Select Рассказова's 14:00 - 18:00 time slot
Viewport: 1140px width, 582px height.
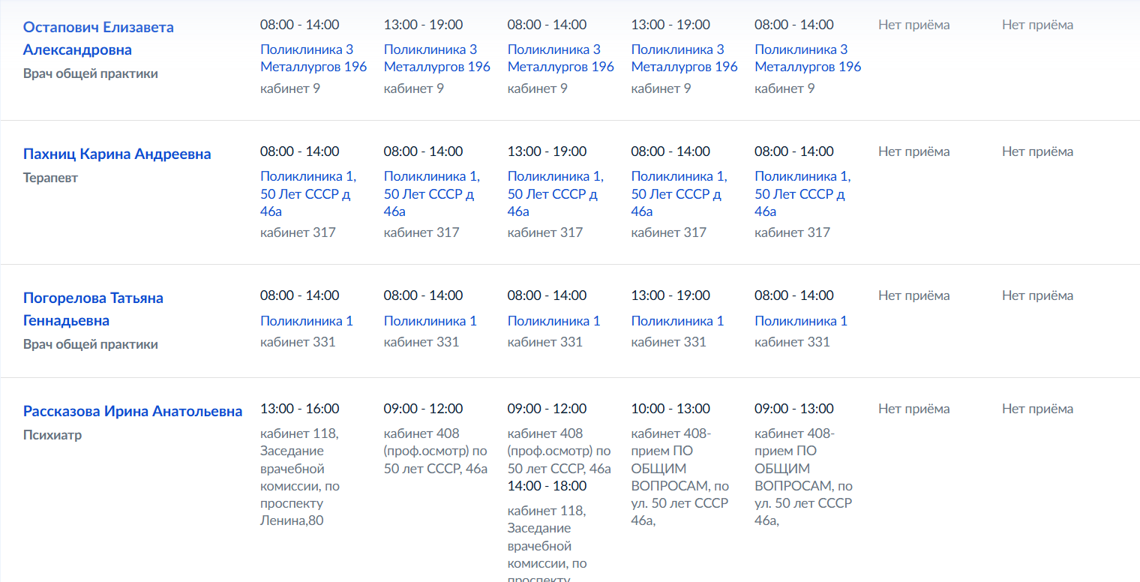(547, 486)
